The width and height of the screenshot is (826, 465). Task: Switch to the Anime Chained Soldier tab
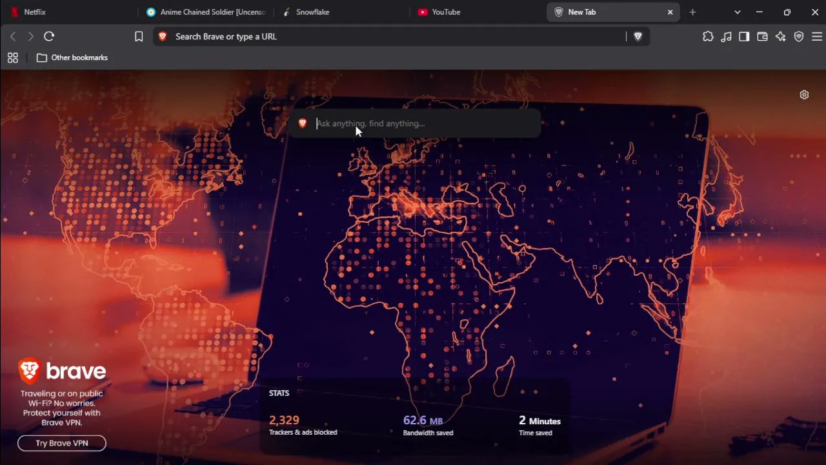208,12
